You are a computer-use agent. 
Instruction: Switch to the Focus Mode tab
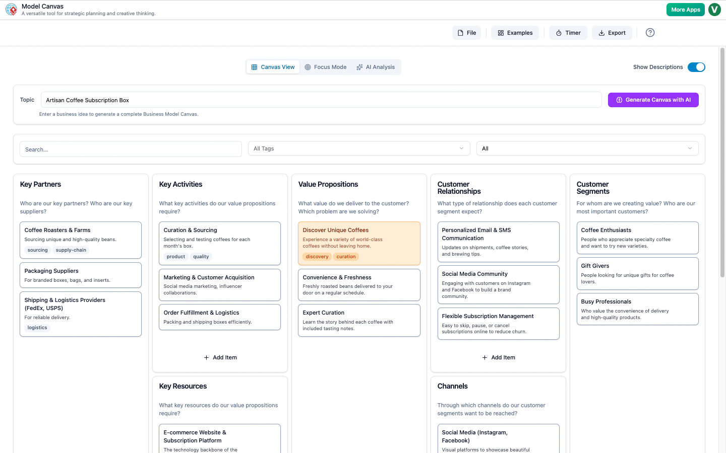(326, 66)
